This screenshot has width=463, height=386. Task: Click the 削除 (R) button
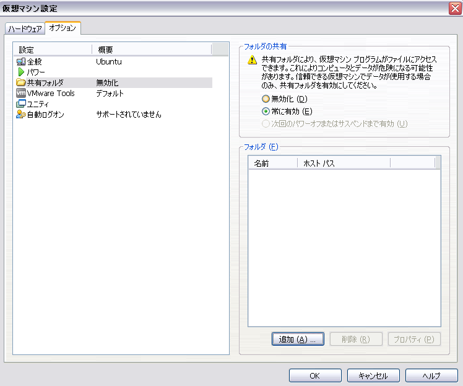356,339
